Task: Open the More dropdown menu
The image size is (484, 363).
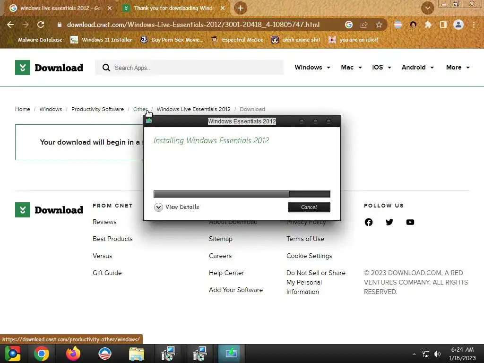Action: pyautogui.click(x=458, y=67)
